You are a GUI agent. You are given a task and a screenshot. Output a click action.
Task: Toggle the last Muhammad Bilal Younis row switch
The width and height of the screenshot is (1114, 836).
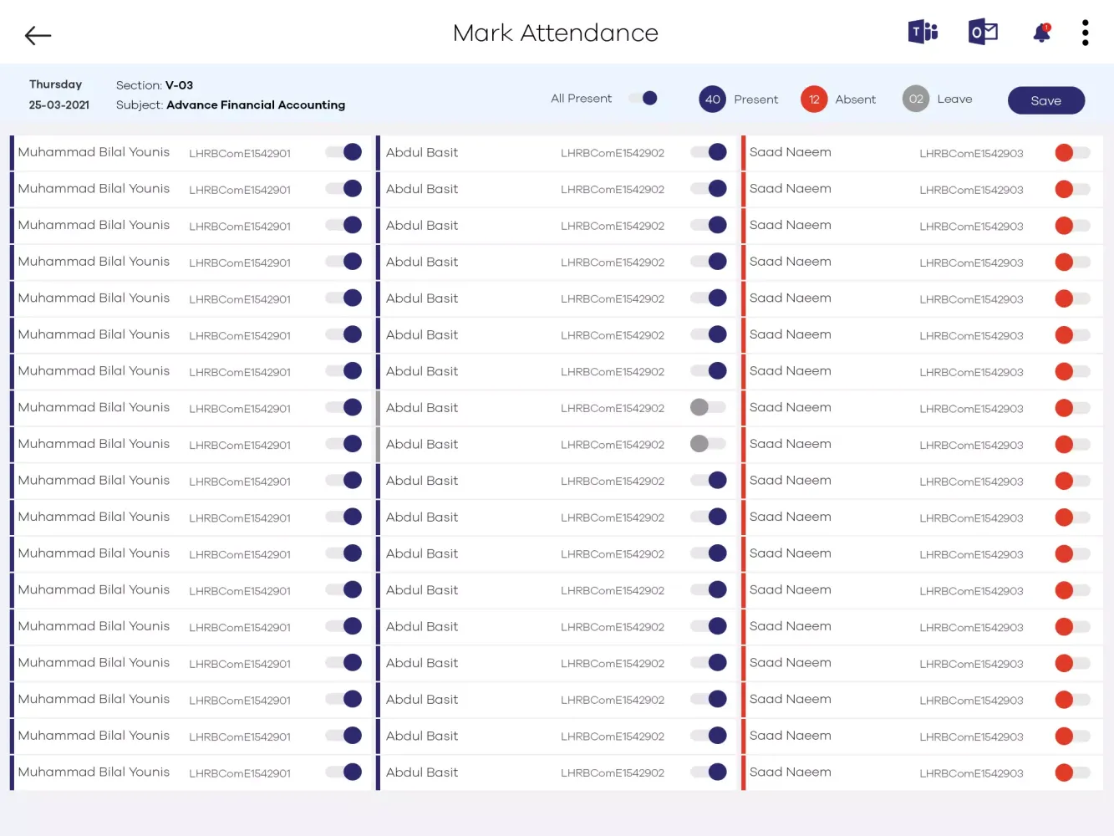click(x=343, y=772)
